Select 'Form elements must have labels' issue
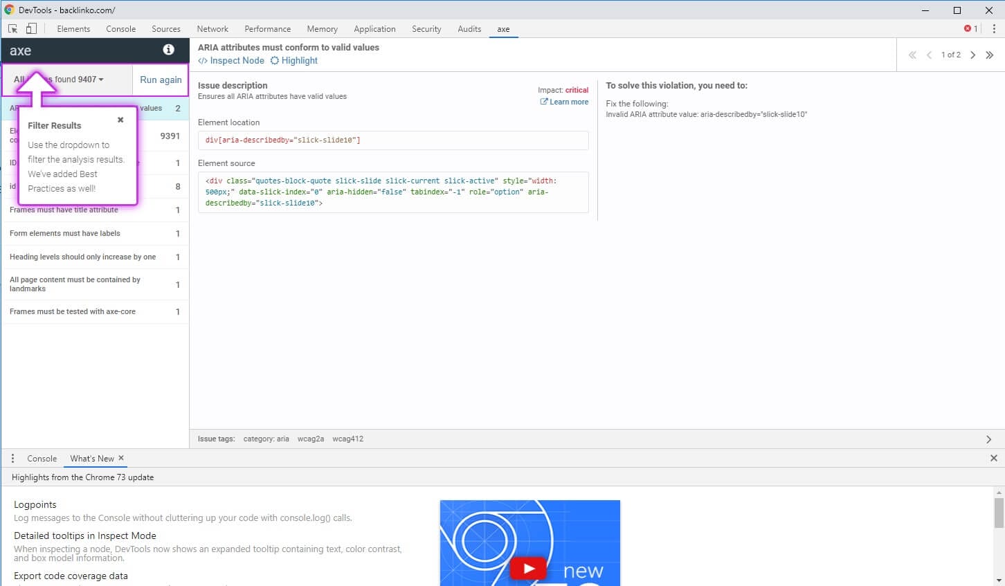 coord(95,234)
